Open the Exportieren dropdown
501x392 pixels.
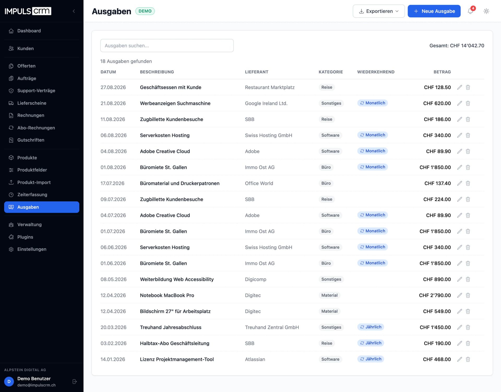379,11
